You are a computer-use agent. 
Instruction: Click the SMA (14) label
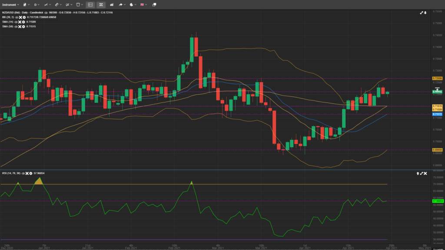pyautogui.click(x=8, y=22)
